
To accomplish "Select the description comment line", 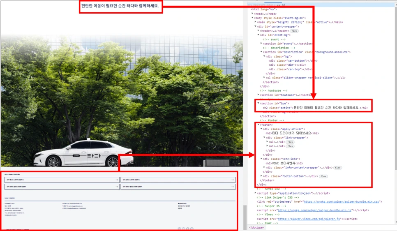I will click(x=279, y=48).
